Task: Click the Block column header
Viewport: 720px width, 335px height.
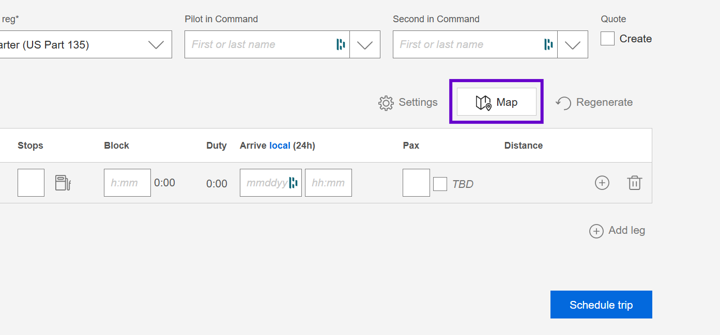Action: [x=117, y=146]
